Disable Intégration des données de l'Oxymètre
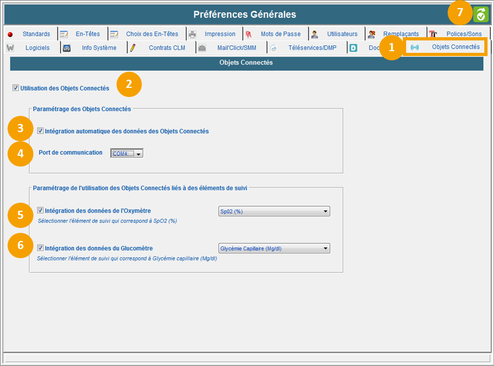This screenshot has width=494, height=366. [x=40, y=211]
